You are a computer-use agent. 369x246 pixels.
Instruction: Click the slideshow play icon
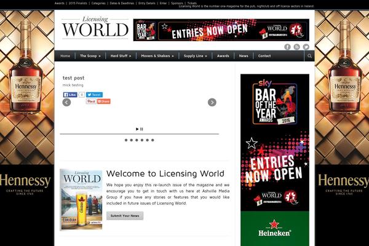137,129
